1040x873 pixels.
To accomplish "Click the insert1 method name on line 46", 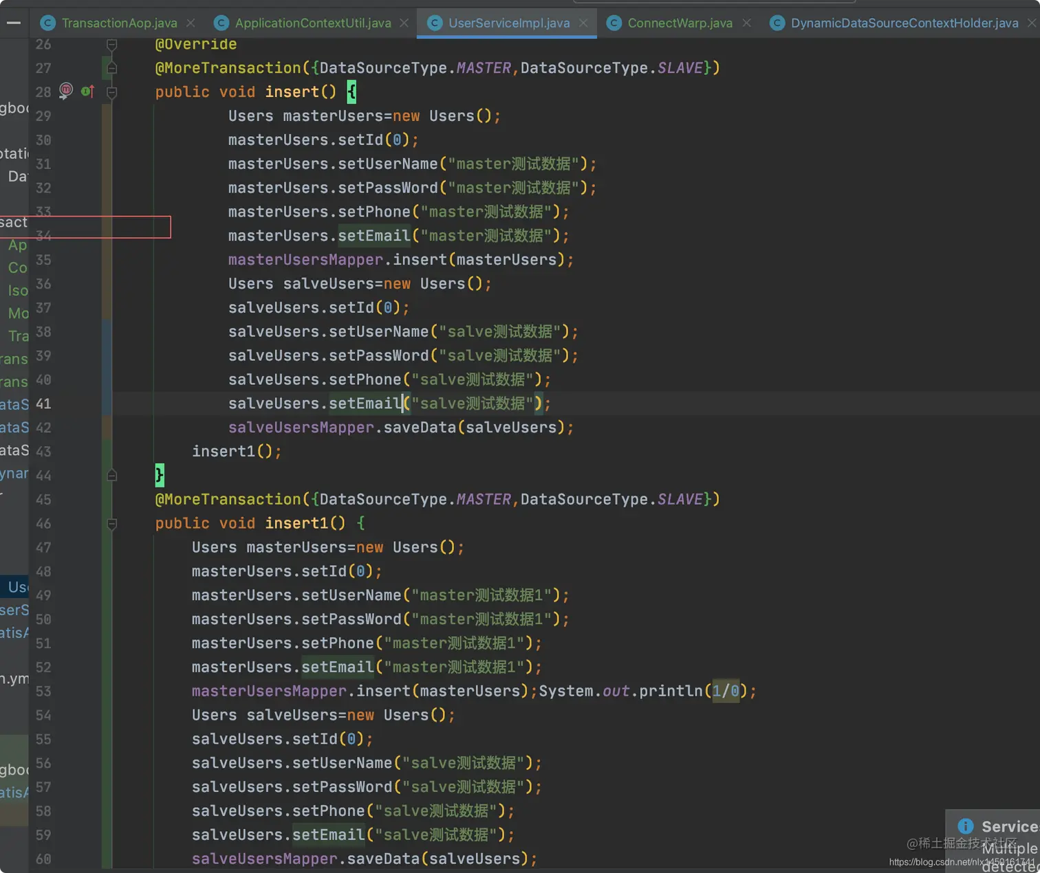I will pos(296,524).
